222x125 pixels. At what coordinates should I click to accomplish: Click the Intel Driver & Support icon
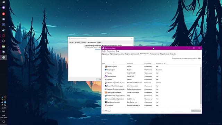105,96
